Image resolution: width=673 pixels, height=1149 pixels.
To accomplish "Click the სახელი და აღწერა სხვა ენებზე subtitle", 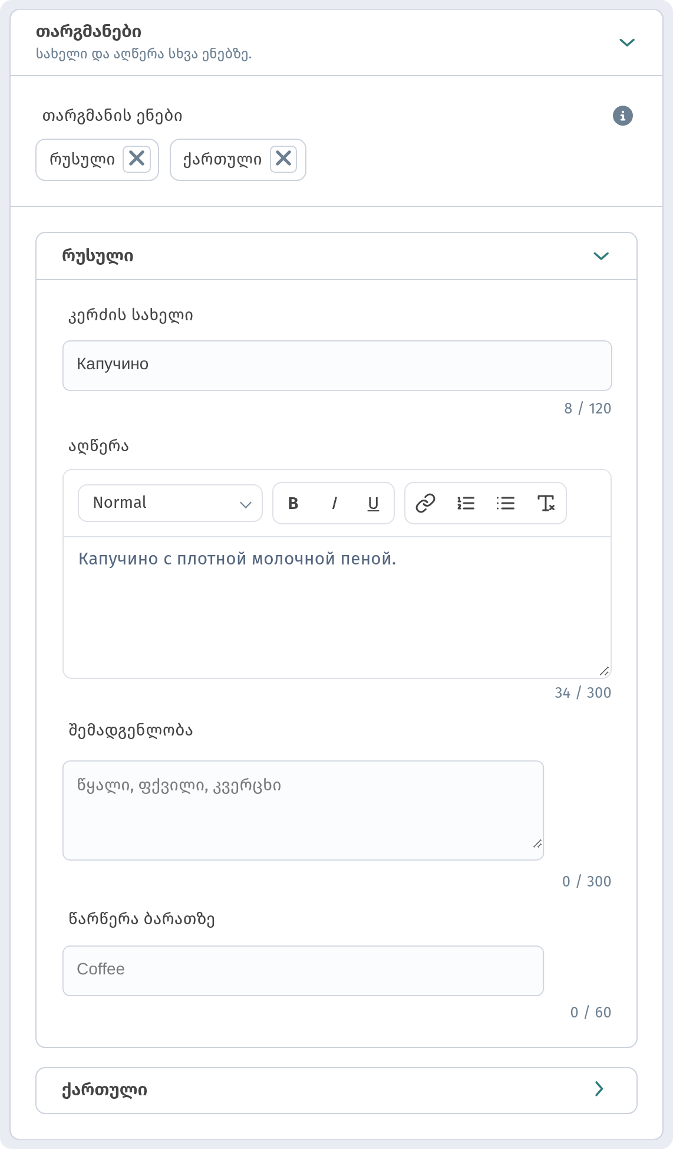I will coord(144,54).
